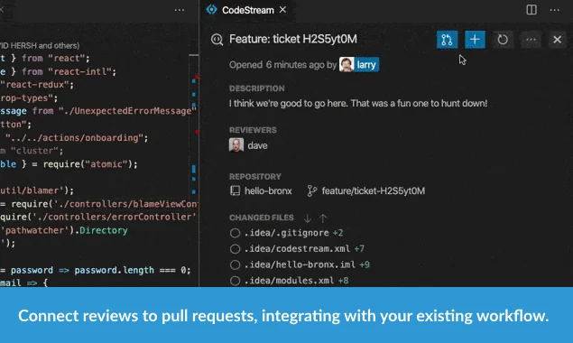Go to next changed file with down arrow
The height and width of the screenshot is (343, 573).
(x=308, y=218)
